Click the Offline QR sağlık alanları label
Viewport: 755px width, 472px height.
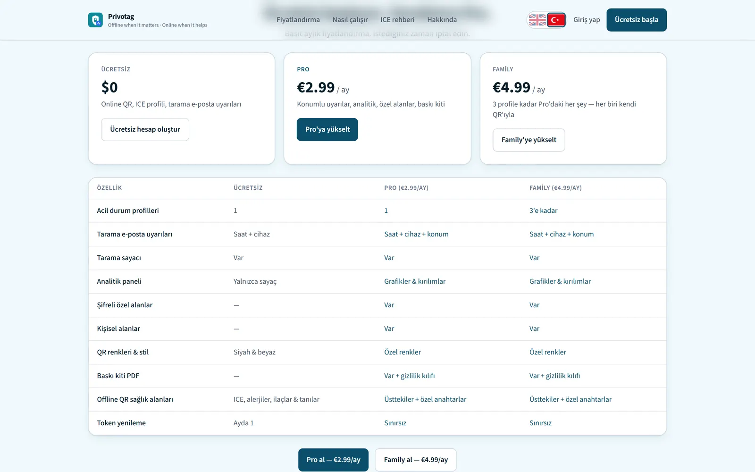(x=135, y=399)
